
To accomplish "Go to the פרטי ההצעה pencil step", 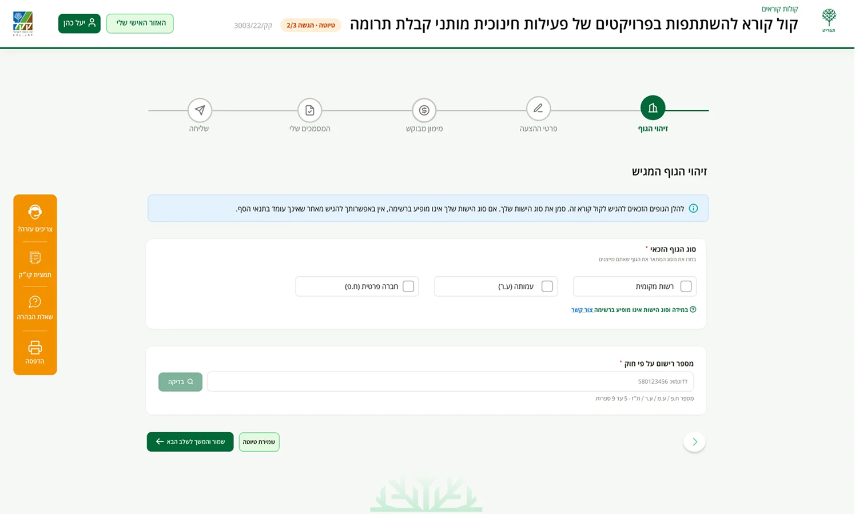I will [538, 108].
